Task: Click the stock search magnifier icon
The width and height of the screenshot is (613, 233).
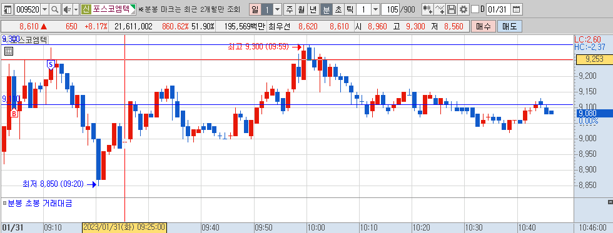Action: (55, 9)
